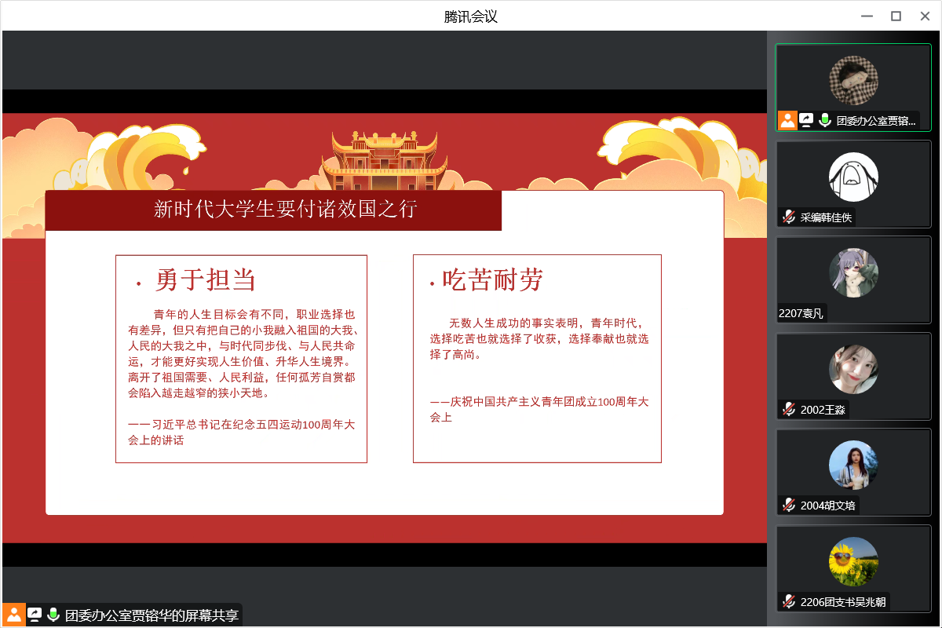Select the sunflower avatar of 2206团支书吴兆朝
The width and height of the screenshot is (942, 628).
coord(853,561)
